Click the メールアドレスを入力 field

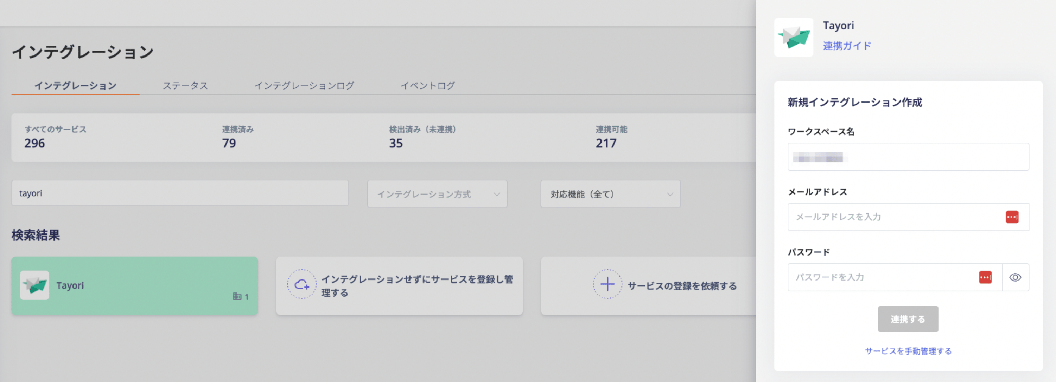[x=908, y=217]
